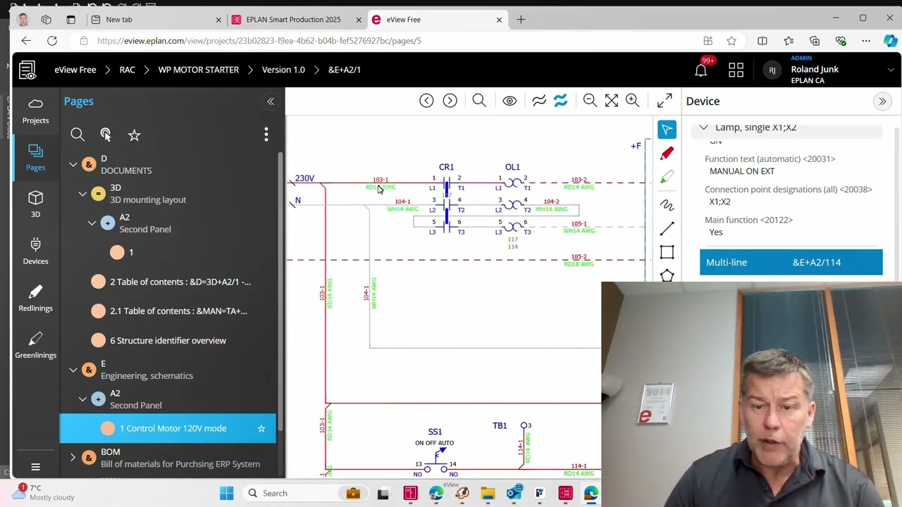Screen dimensions: 902x507
Task: Toggle the blue greenlining layer display icon
Action: pos(561,101)
